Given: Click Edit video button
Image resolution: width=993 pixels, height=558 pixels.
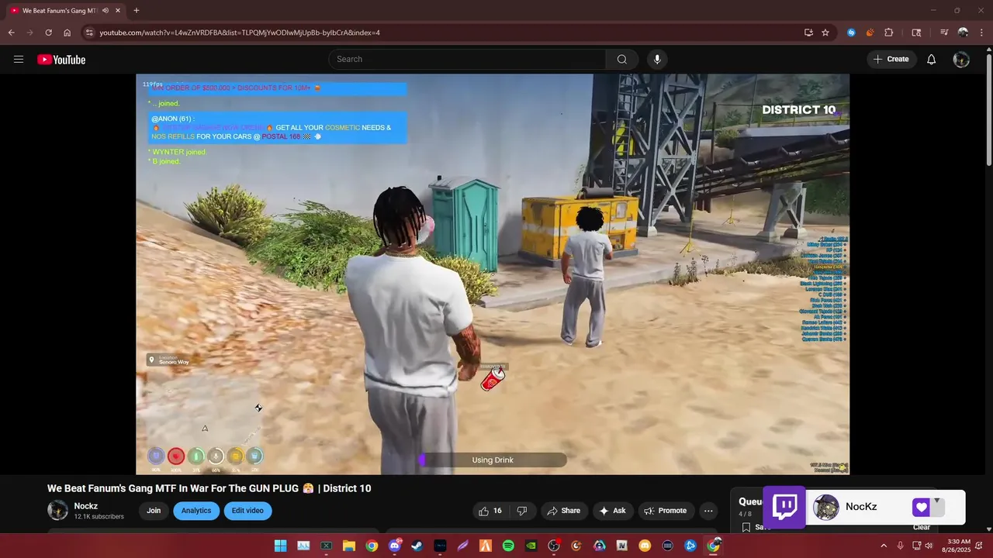Looking at the screenshot, I should coord(247,511).
